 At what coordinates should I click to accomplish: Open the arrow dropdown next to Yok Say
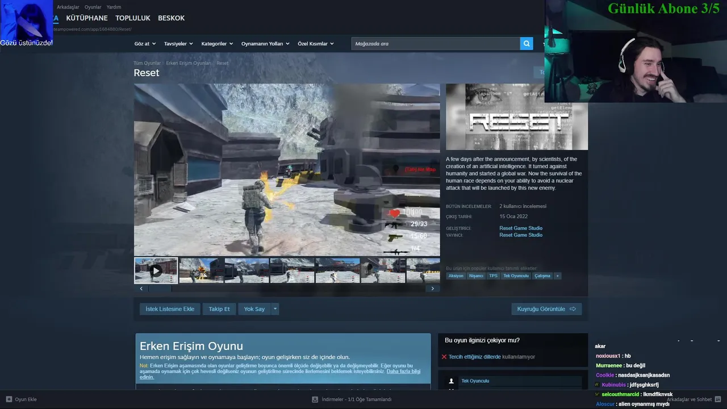tap(275, 309)
